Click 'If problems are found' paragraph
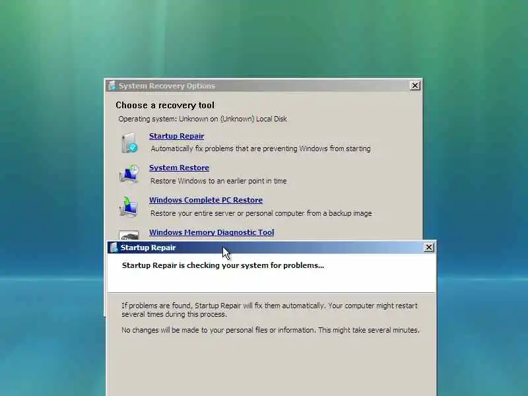The image size is (528, 396). (269, 310)
